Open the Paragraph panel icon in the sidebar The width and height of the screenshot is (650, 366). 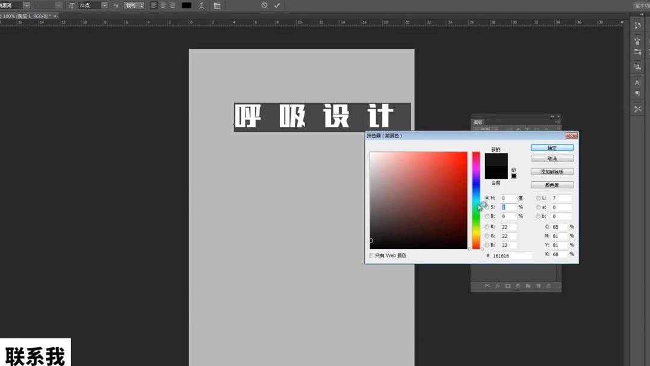(x=638, y=92)
